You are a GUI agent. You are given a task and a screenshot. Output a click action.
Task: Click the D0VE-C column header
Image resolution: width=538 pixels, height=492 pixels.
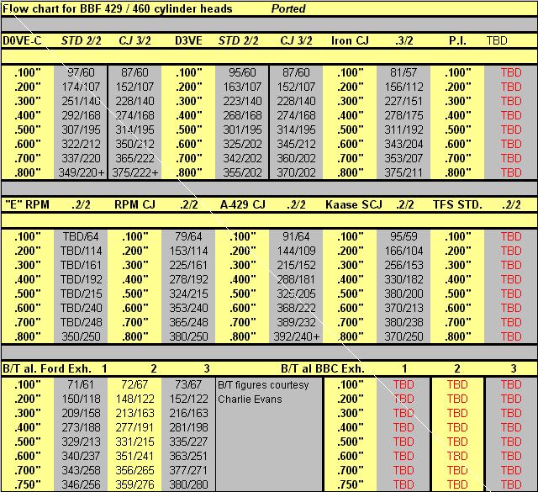pos(24,40)
